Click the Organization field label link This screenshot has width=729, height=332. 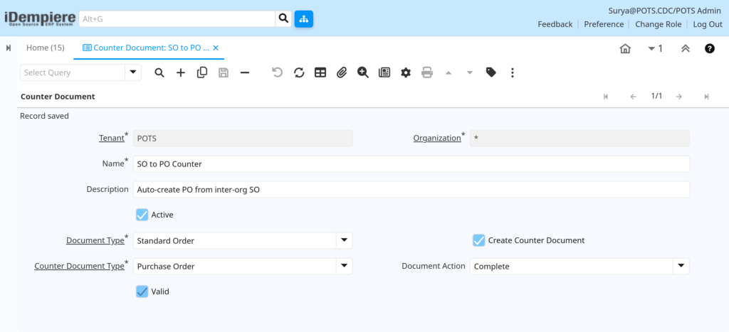pos(437,138)
